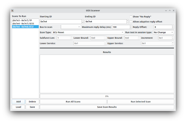186x123 pixels.
Task: Open the Scan Type ECU Reset dropdown
Action: pyautogui.click(x=88, y=33)
